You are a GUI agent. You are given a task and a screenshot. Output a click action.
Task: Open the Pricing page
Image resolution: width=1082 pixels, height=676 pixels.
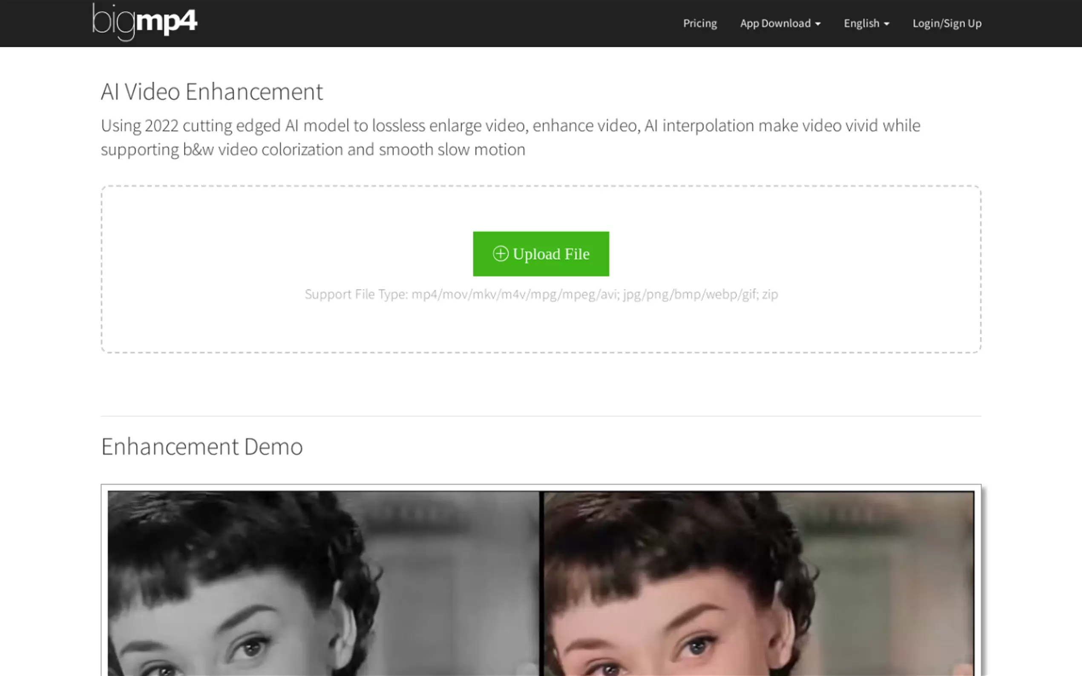pos(699,23)
